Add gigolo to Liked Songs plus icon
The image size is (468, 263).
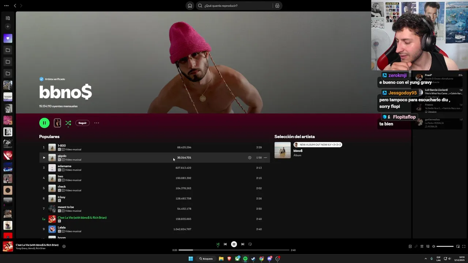pos(250,157)
